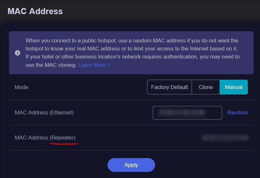Select the MAC Address (Ethernet) label

[44, 113]
